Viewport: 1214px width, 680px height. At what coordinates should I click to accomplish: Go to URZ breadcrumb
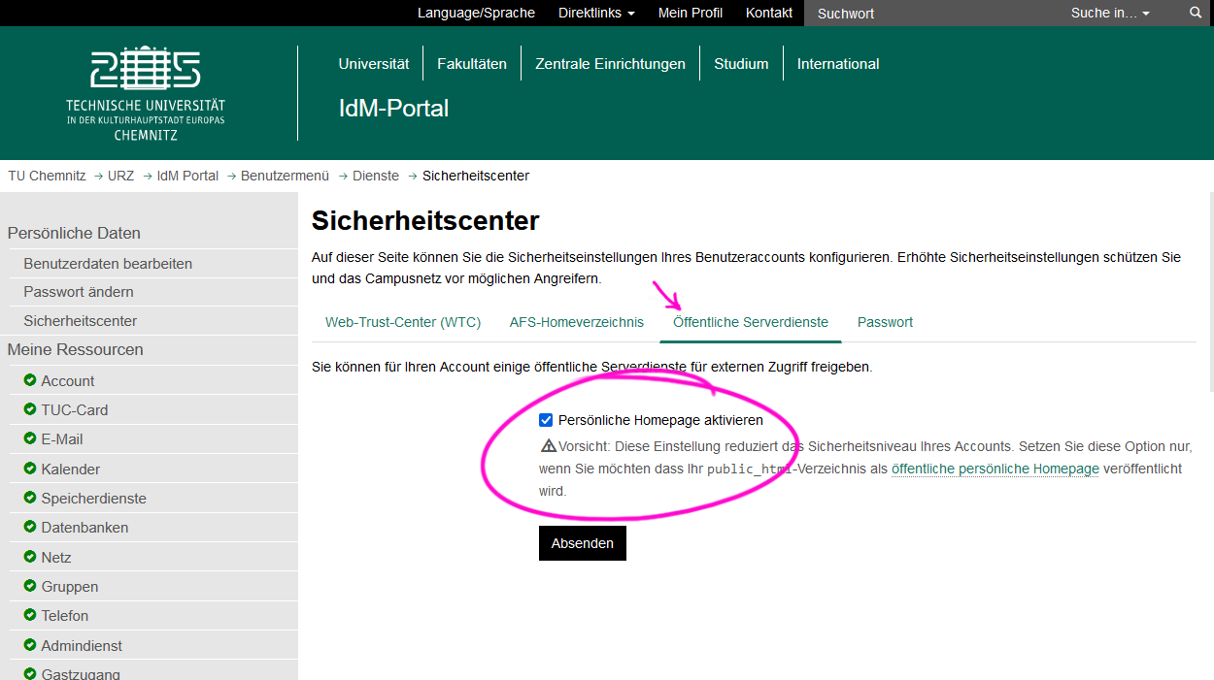[x=121, y=176]
